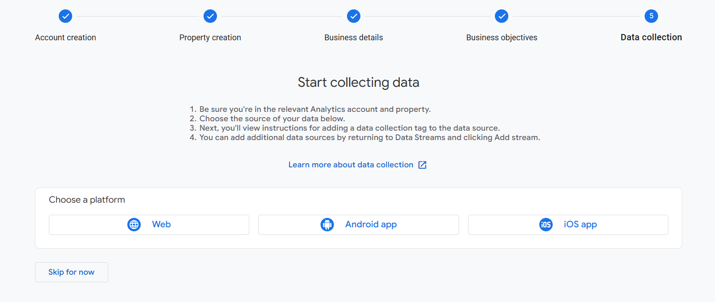Click the iOS badge icon

546,225
